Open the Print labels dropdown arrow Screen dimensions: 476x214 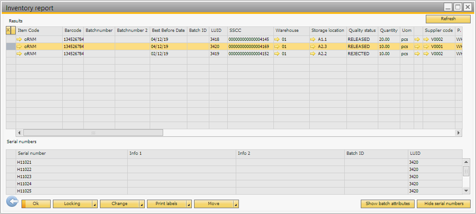click(x=189, y=204)
